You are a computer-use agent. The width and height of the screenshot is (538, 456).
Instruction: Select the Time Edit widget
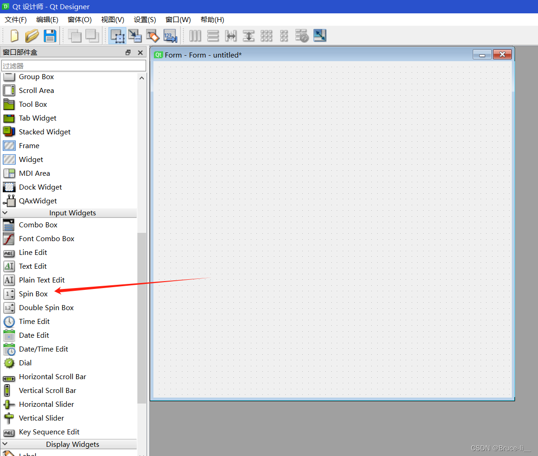[x=69, y=321]
